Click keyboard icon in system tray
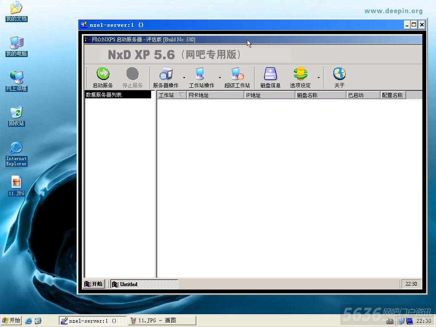 click(390, 322)
